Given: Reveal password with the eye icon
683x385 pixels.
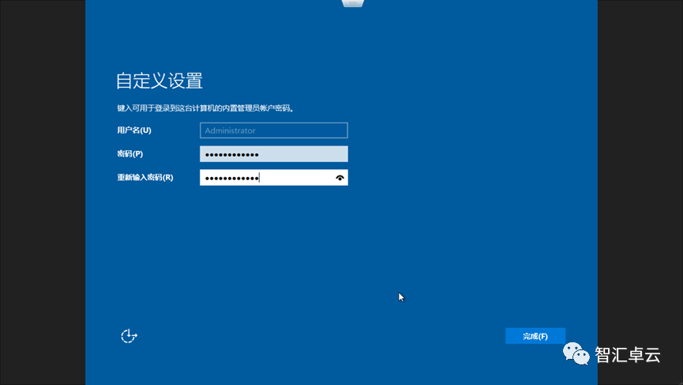Looking at the screenshot, I should [340, 177].
